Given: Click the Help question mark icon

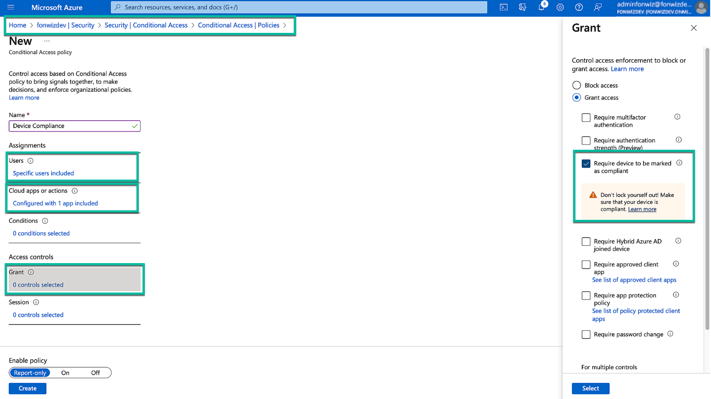Looking at the screenshot, I should click(579, 7).
